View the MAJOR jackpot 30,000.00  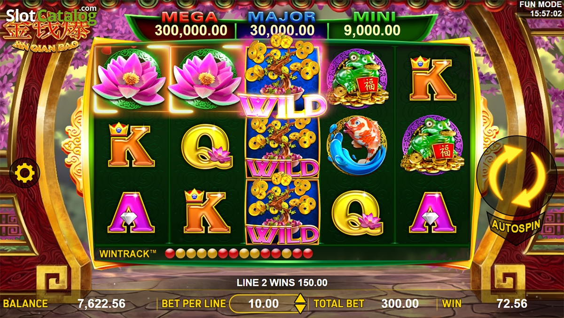tap(281, 24)
